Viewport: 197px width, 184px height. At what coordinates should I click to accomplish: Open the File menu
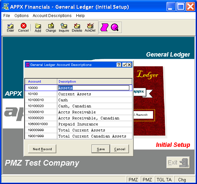tap(7, 16)
